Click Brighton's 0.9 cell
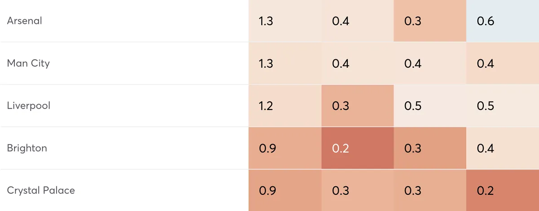 [x=285, y=148]
